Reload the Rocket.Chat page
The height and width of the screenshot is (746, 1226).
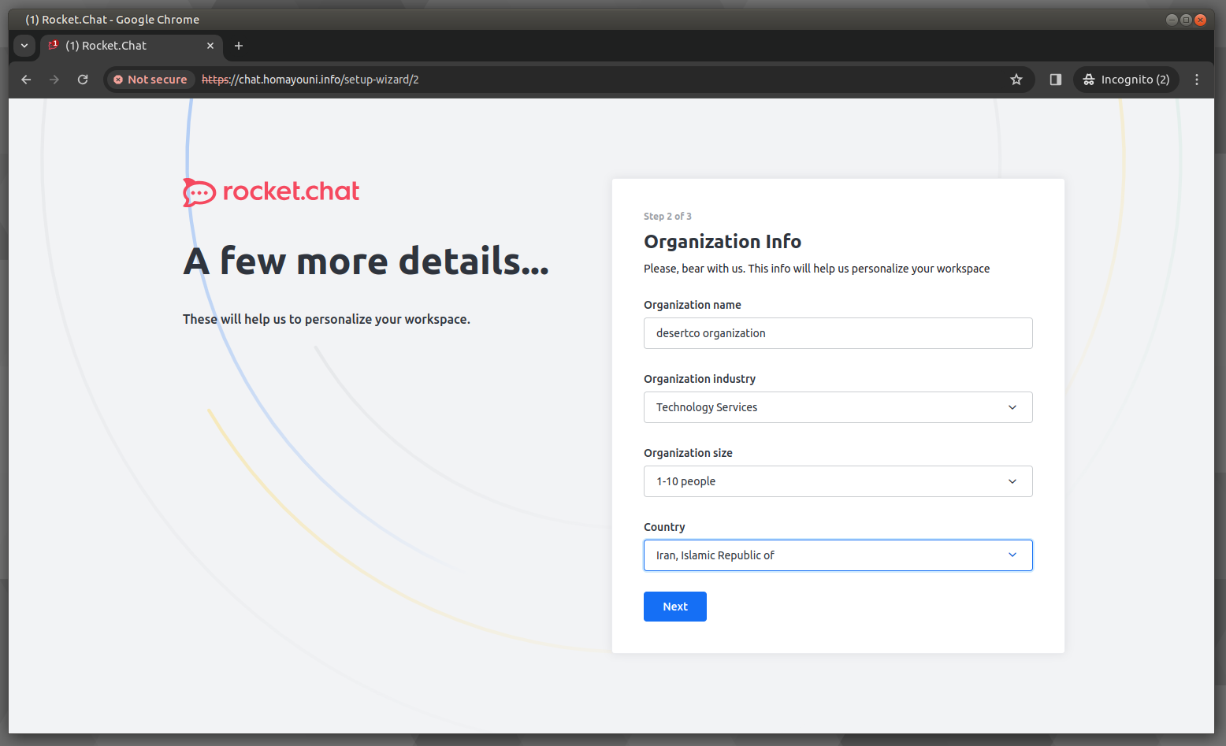pyautogui.click(x=83, y=80)
